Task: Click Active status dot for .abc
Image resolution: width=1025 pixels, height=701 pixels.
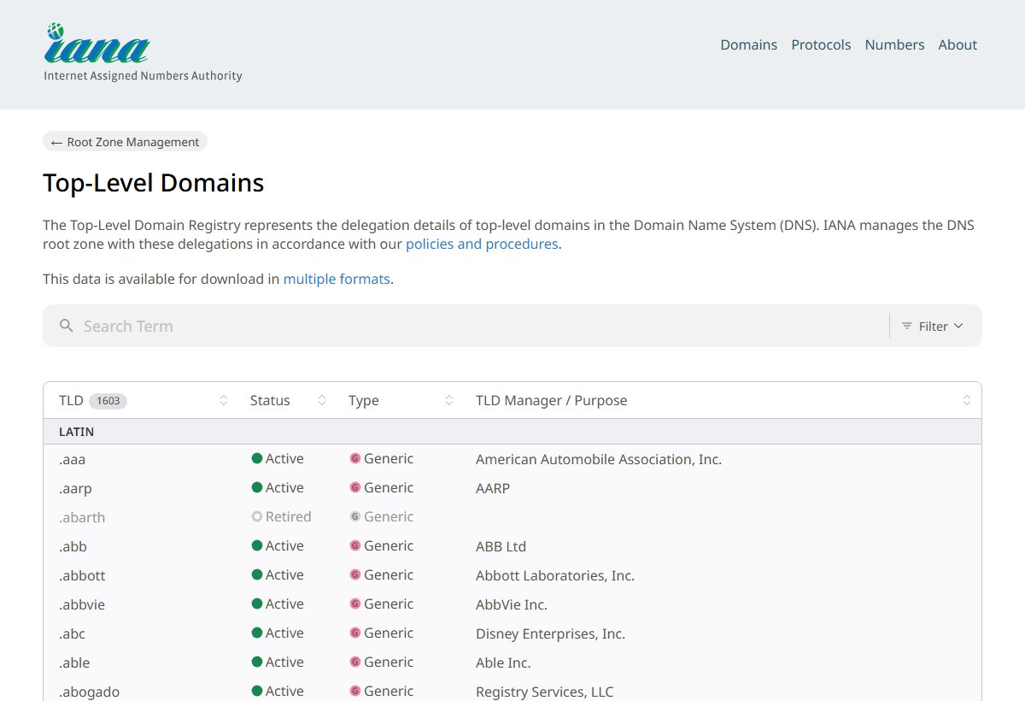Action: 256,633
